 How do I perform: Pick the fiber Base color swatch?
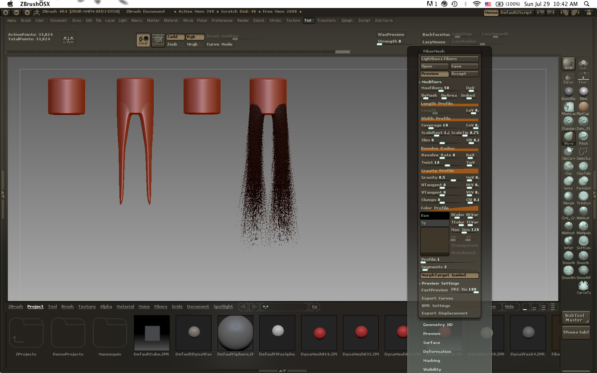coord(435,216)
